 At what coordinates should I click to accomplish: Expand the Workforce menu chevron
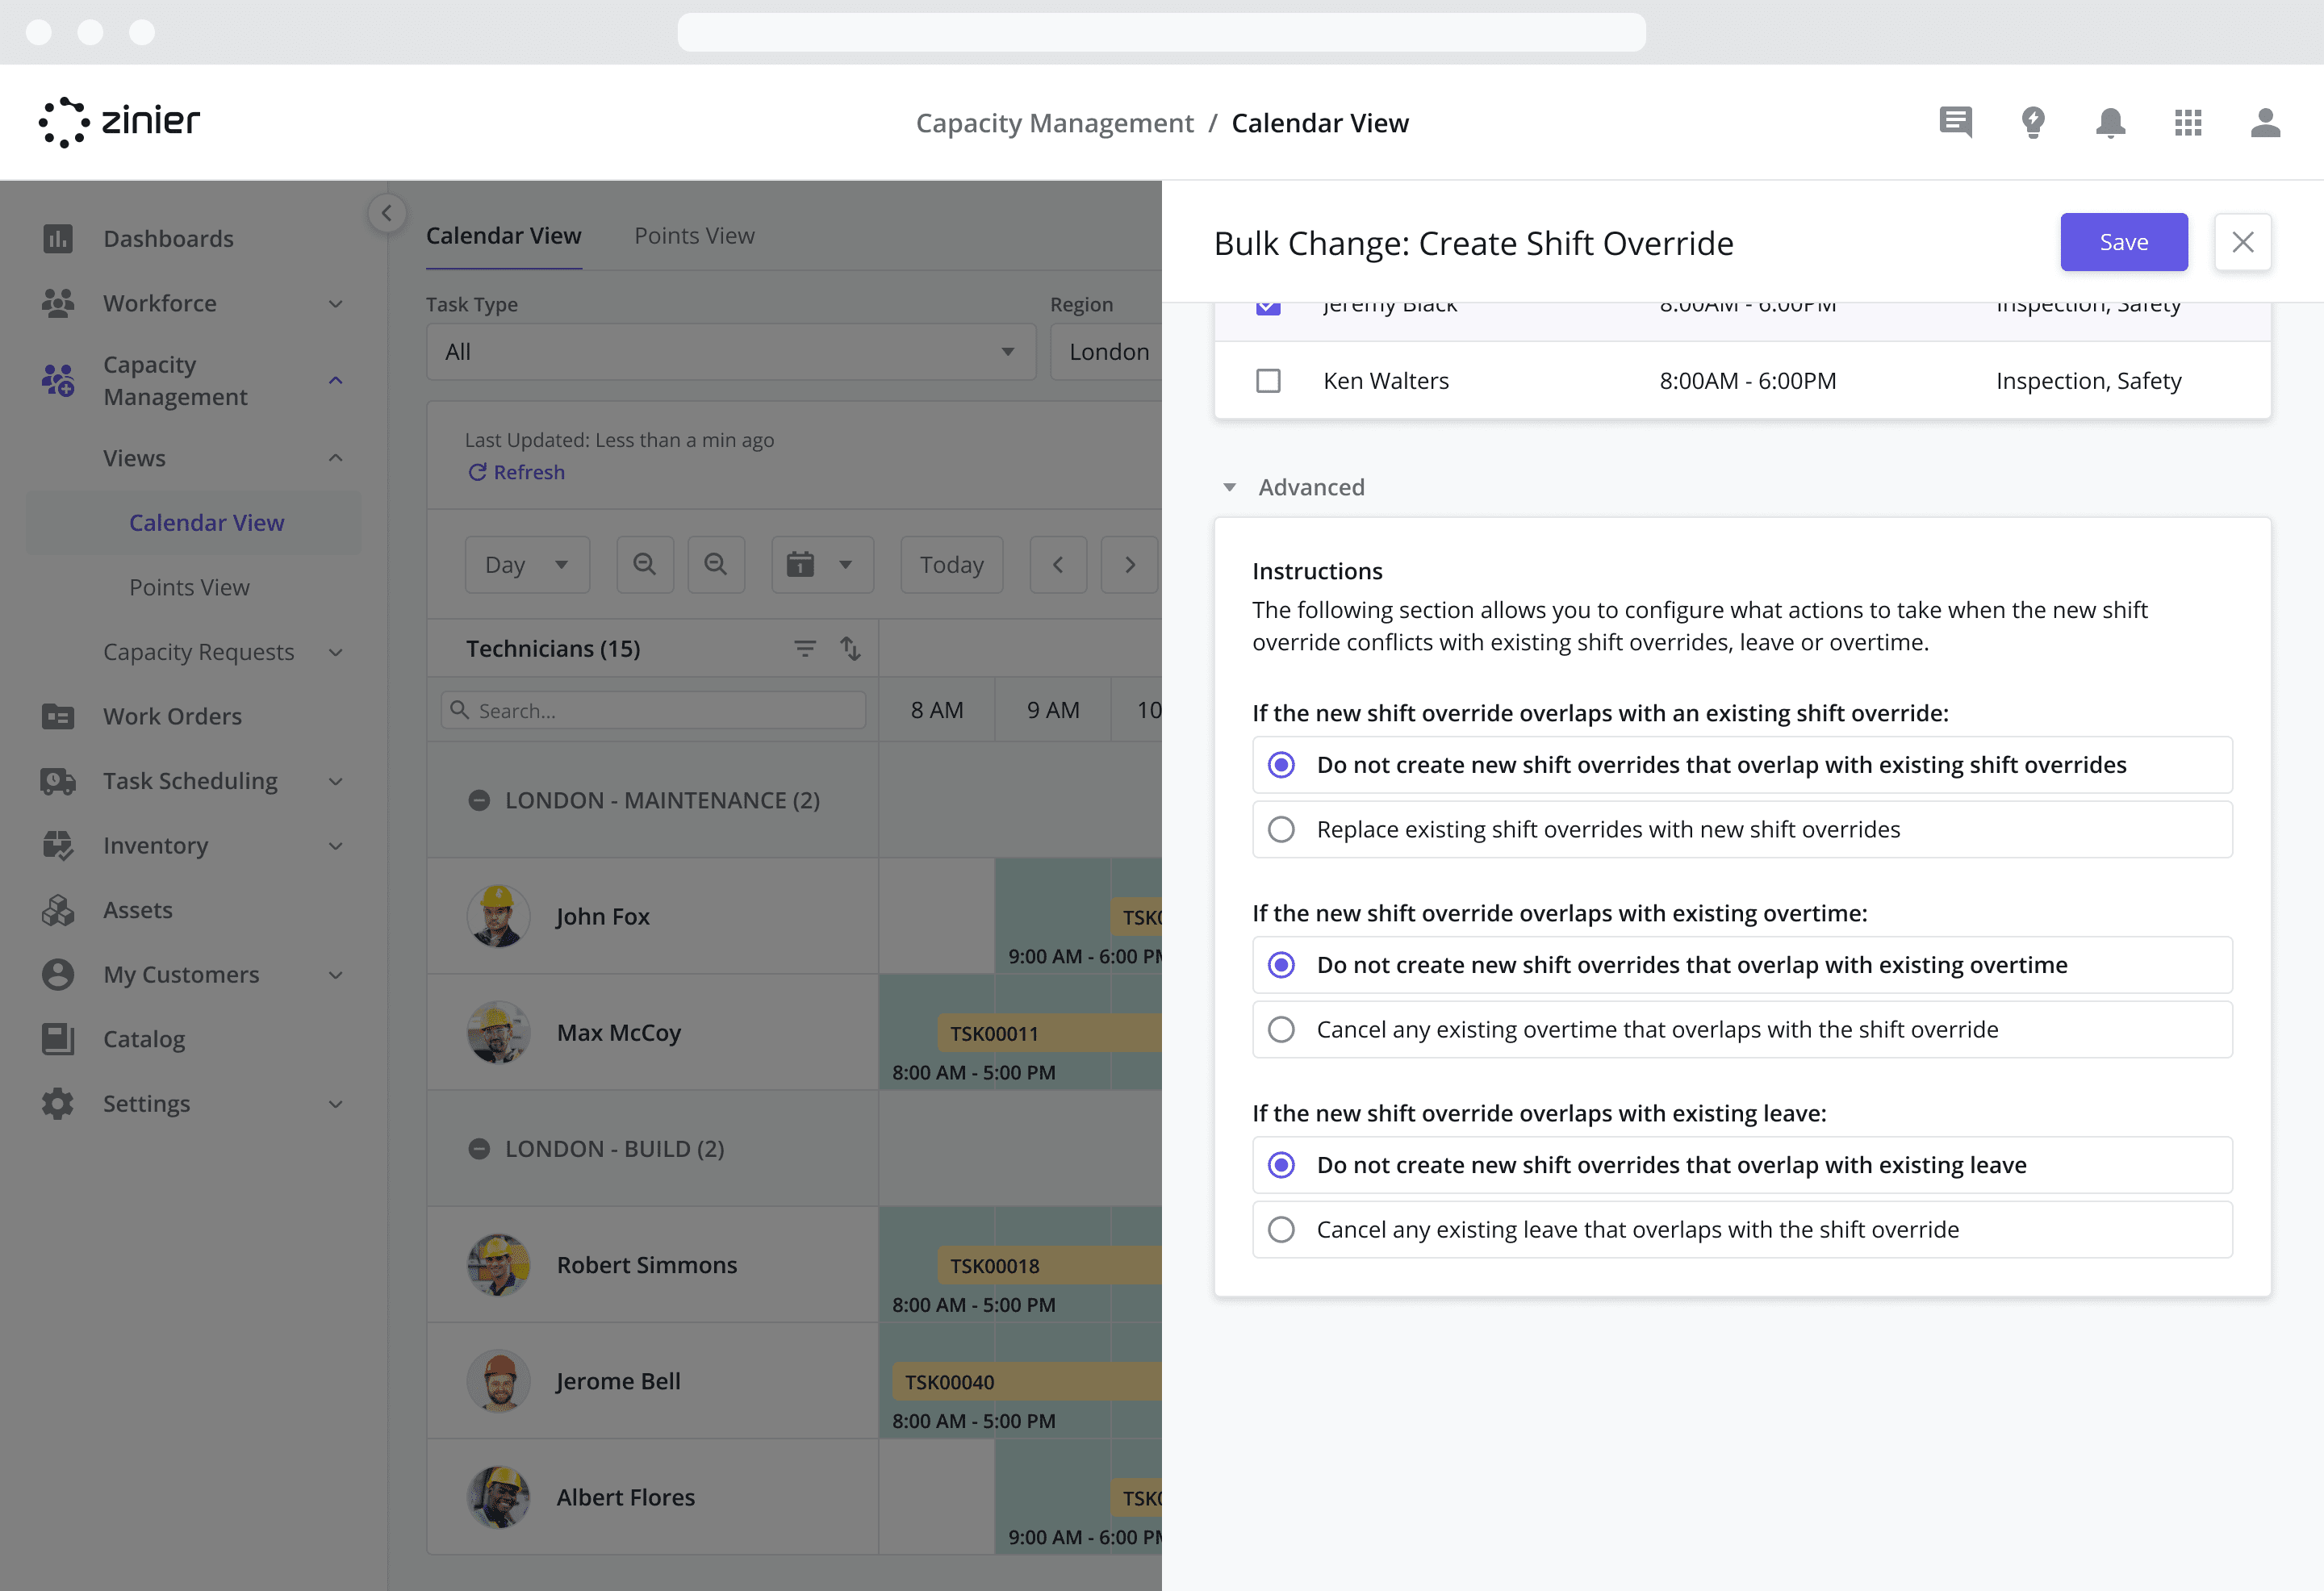click(x=336, y=303)
